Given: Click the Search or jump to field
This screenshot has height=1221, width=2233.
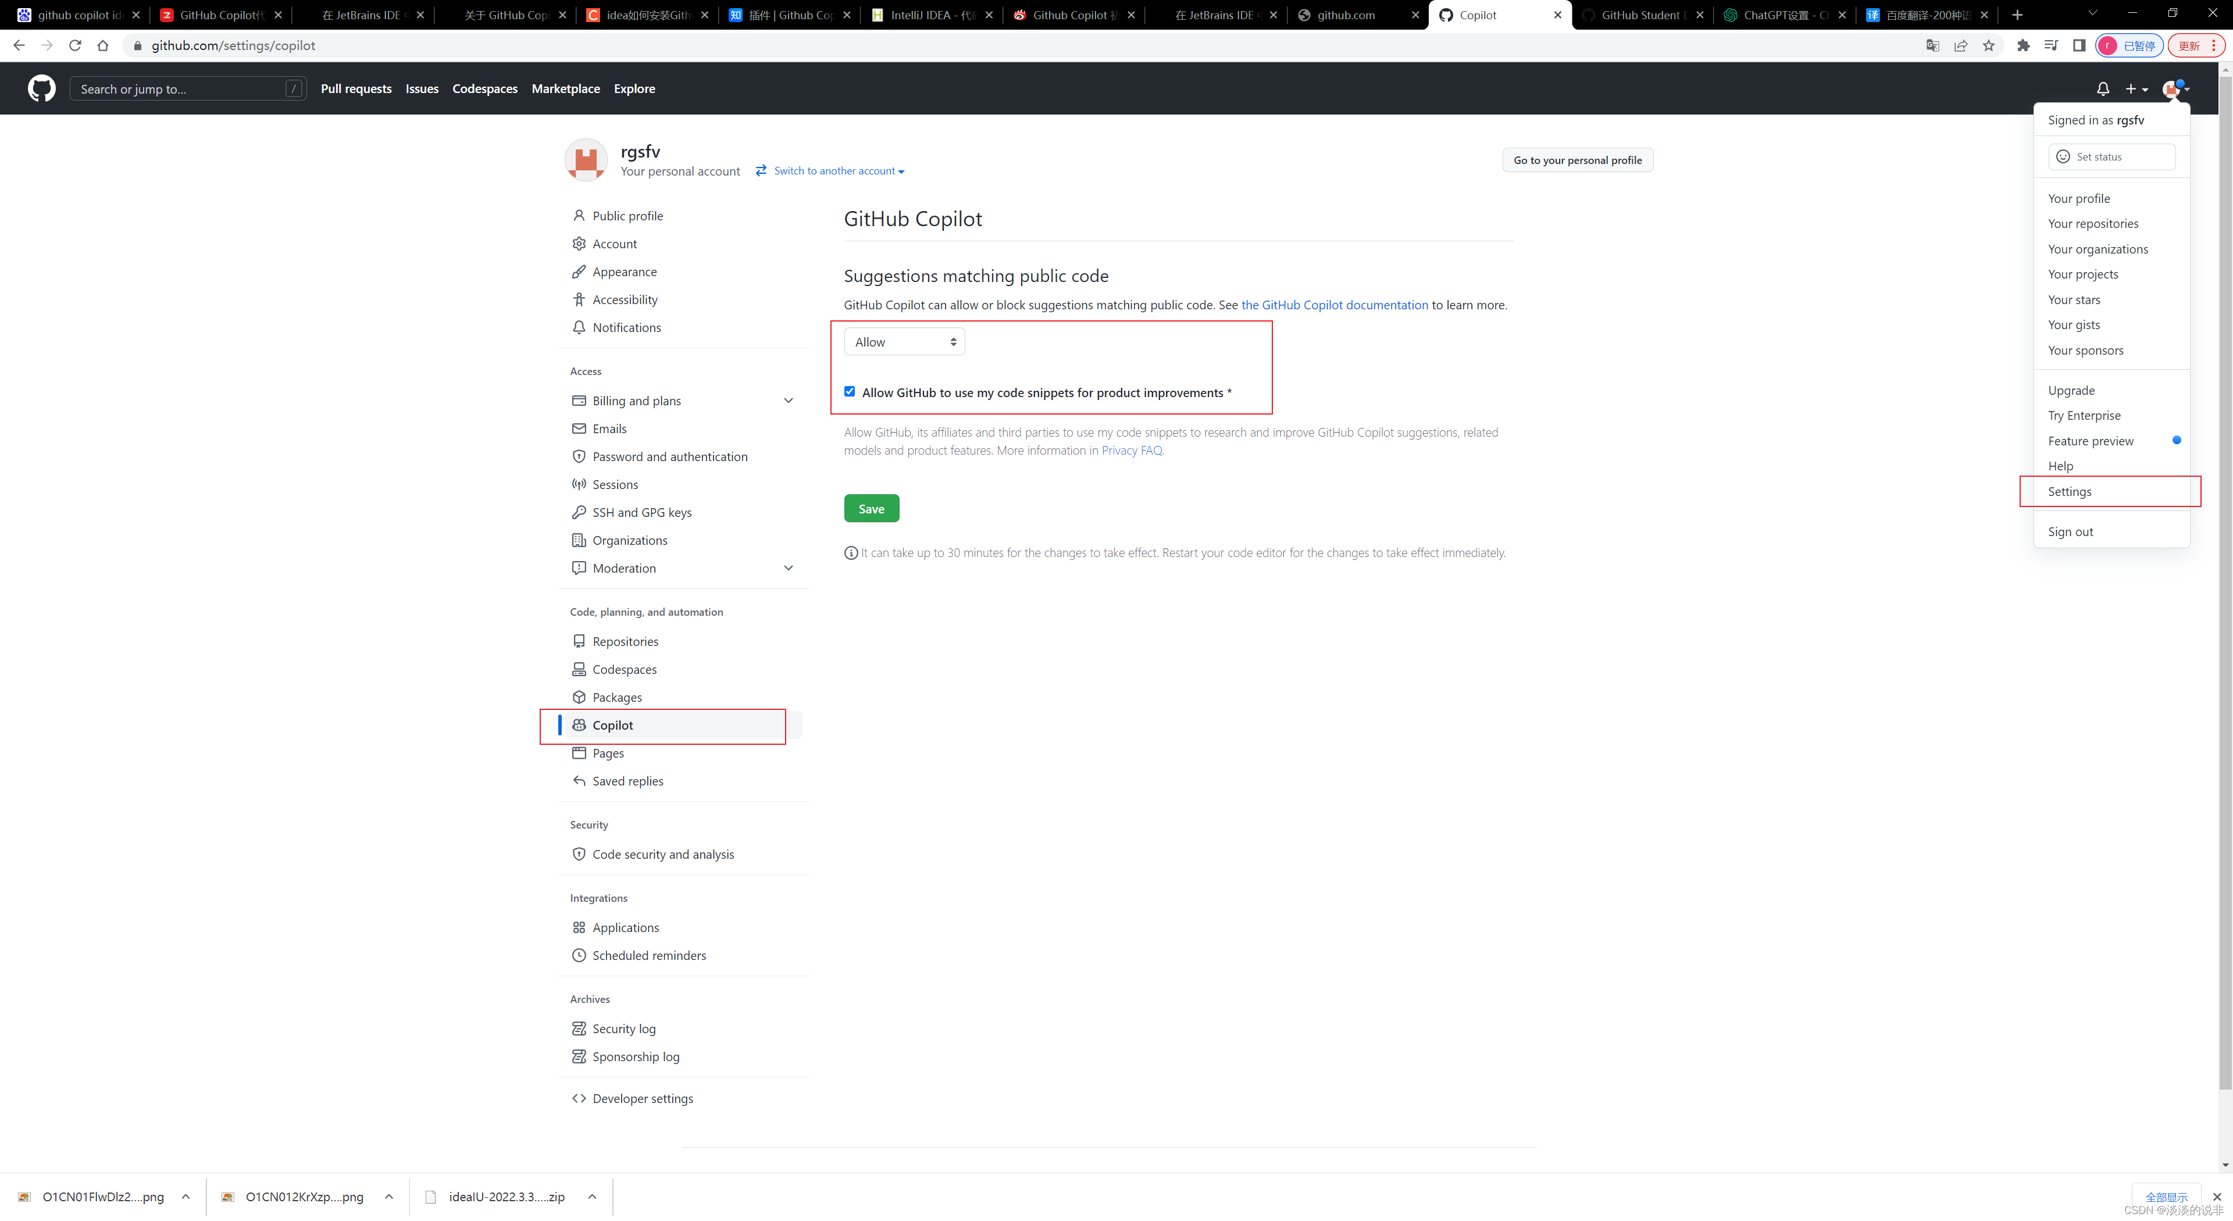Looking at the screenshot, I should point(187,88).
